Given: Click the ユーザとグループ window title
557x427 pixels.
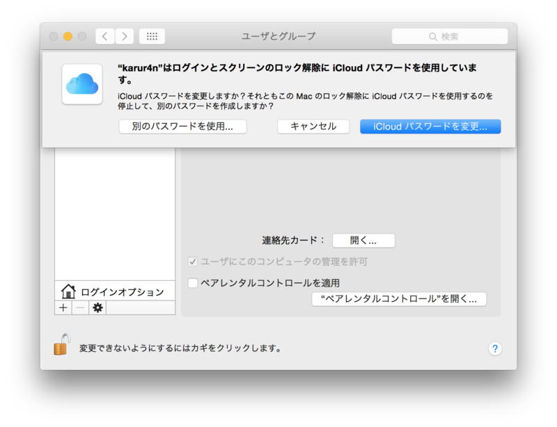Looking at the screenshot, I should coord(278,36).
